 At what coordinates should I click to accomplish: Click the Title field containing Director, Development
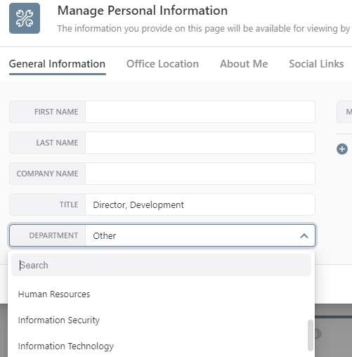[x=200, y=205]
